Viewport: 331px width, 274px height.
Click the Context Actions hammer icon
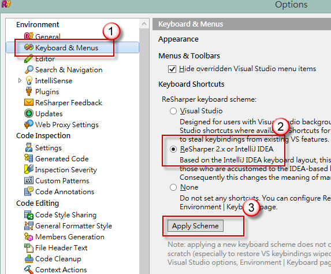tap(29, 270)
